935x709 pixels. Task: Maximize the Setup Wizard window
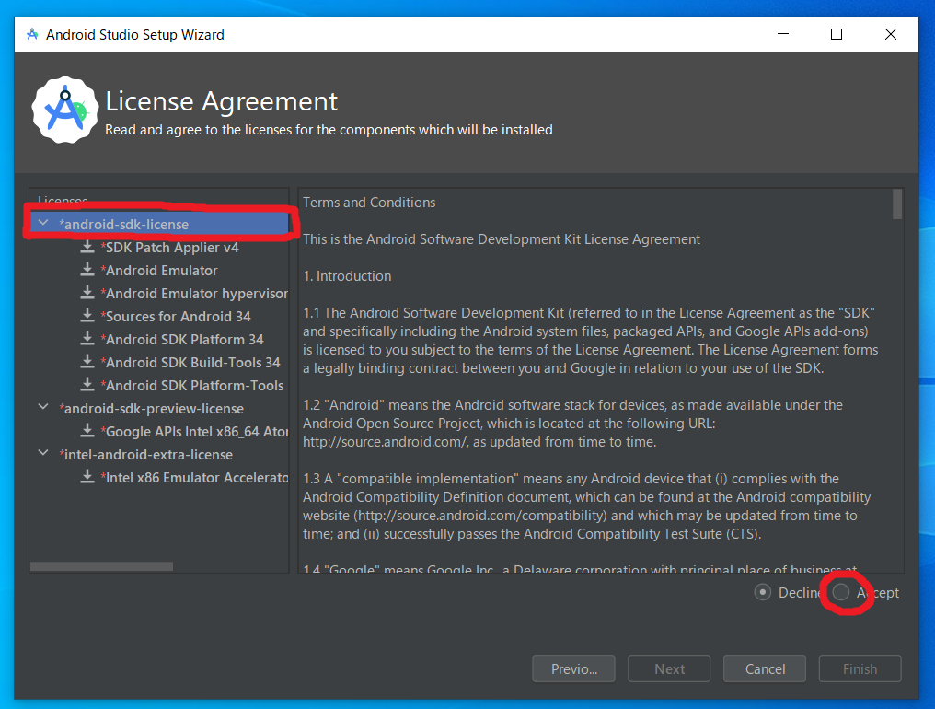click(x=837, y=34)
